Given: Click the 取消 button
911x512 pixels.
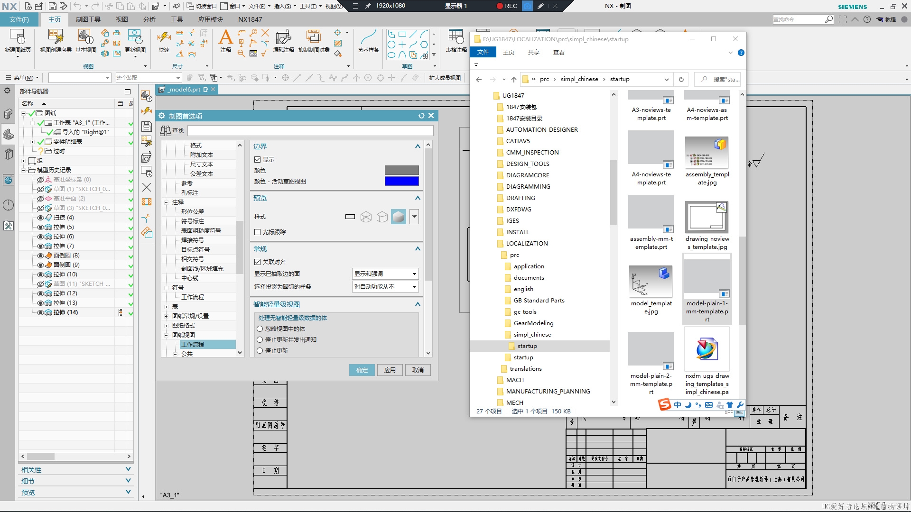Looking at the screenshot, I should pos(418,370).
